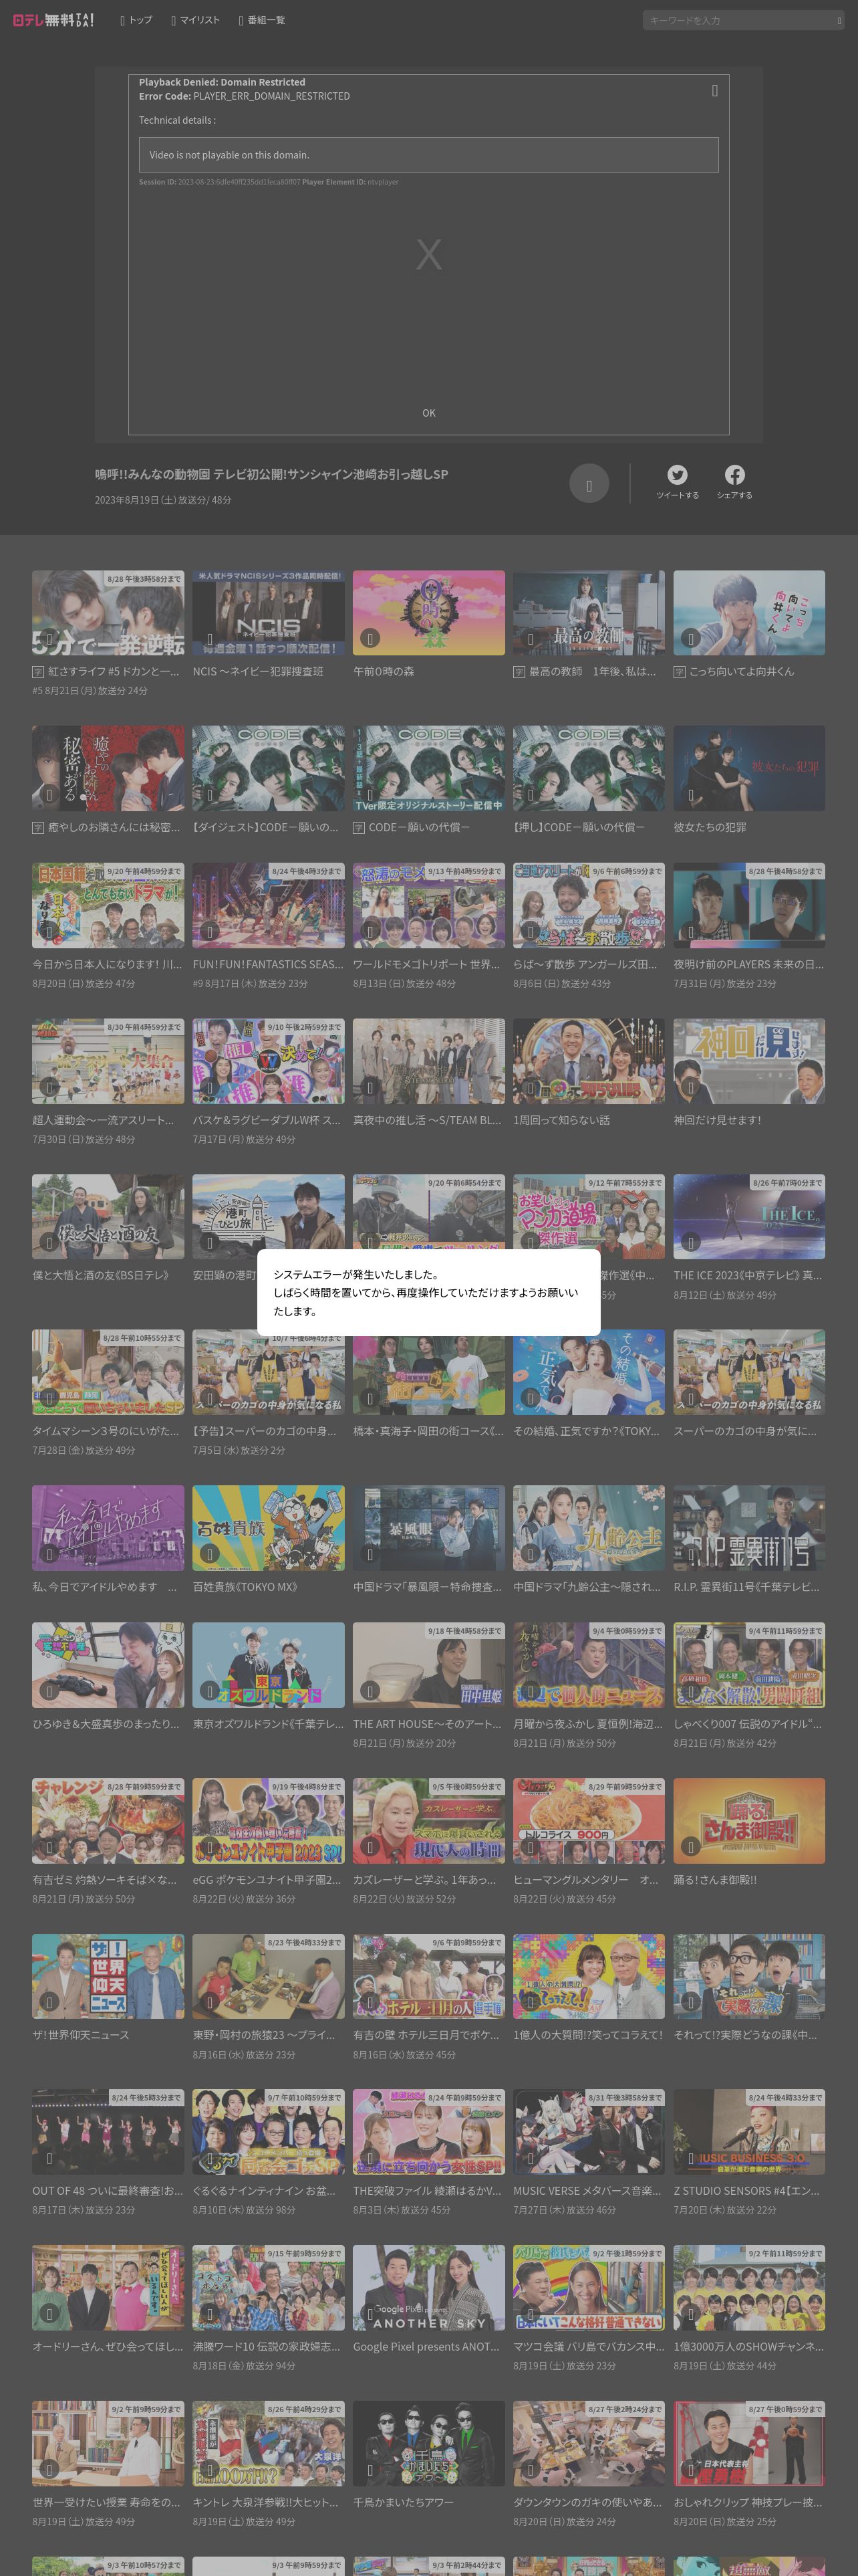Image resolution: width=858 pixels, height=2576 pixels.
Task: Open 超人運動会 thumbnail
Action: pyautogui.click(x=108, y=1061)
